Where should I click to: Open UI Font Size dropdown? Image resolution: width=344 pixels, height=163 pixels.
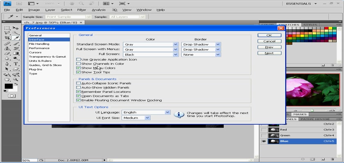[x=136, y=118]
